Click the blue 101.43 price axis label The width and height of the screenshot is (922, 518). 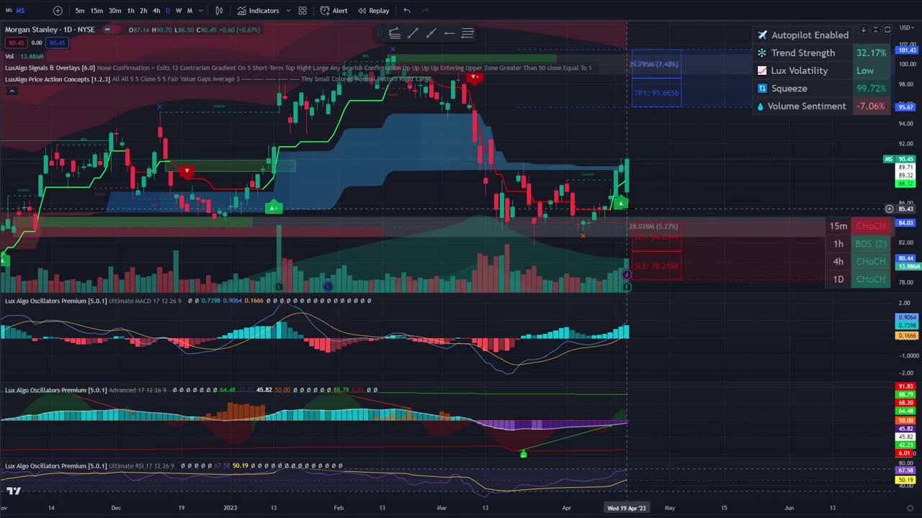pos(906,50)
